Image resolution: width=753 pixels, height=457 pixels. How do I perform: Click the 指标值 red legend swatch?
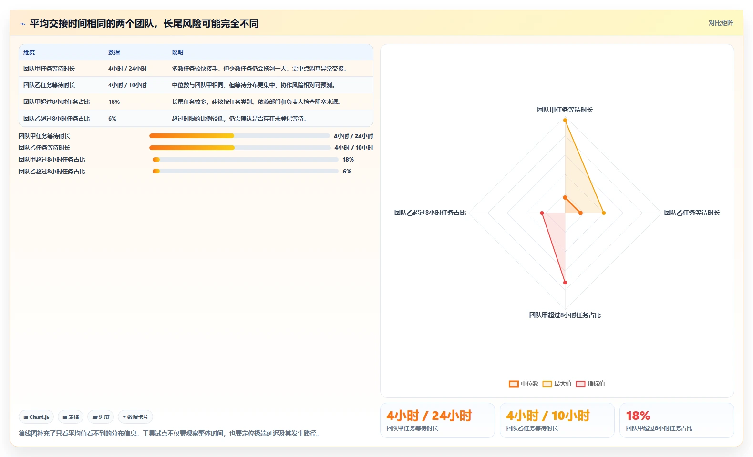pos(580,384)
